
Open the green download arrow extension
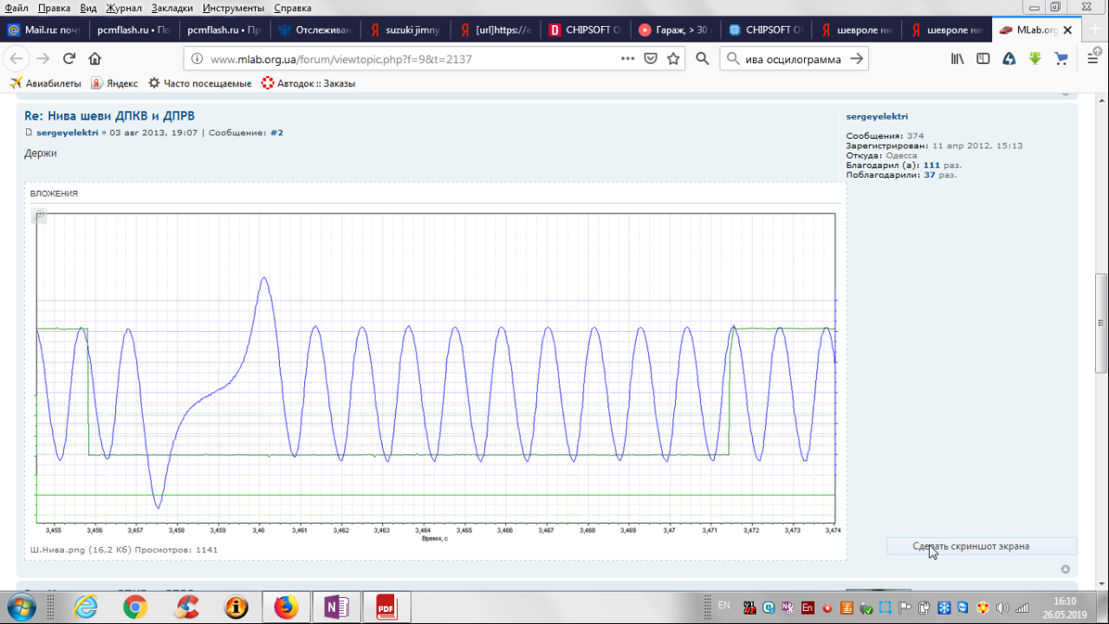tap(1034, 59)
